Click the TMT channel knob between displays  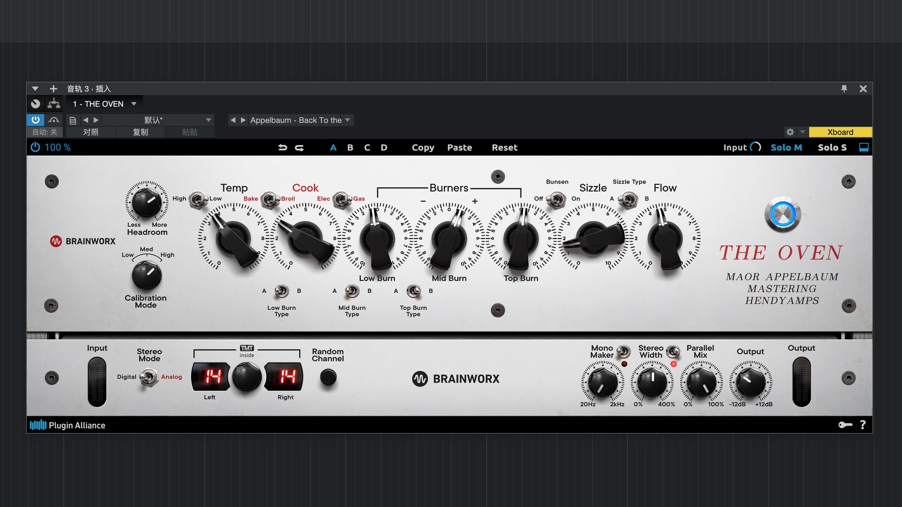(x=247, y=377)
